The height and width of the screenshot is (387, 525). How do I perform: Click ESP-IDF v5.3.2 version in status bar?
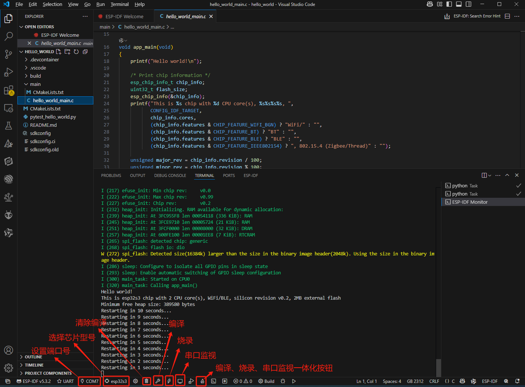(x=34, y=381)
